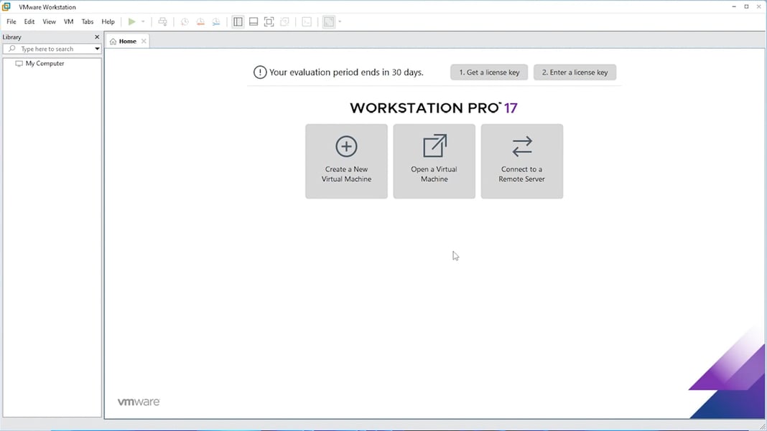Click the Open a Virtual Machine icon
The image size is (767, 431).
434,161
